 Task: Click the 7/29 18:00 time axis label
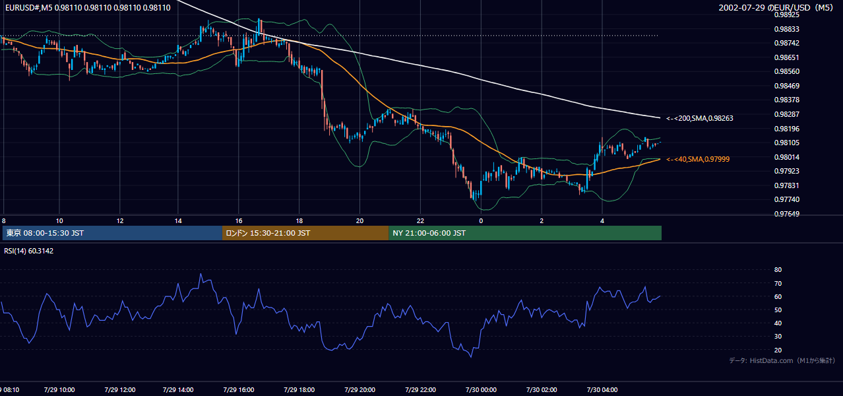pyautogui.click(x=299, y=390)
